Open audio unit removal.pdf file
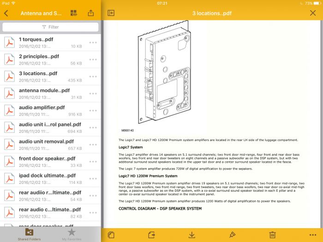The image size is (323, 242). point(50,145)
